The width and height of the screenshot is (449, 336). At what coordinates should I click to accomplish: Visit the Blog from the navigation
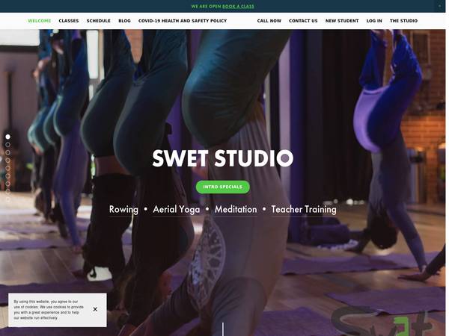click(124, 21)
